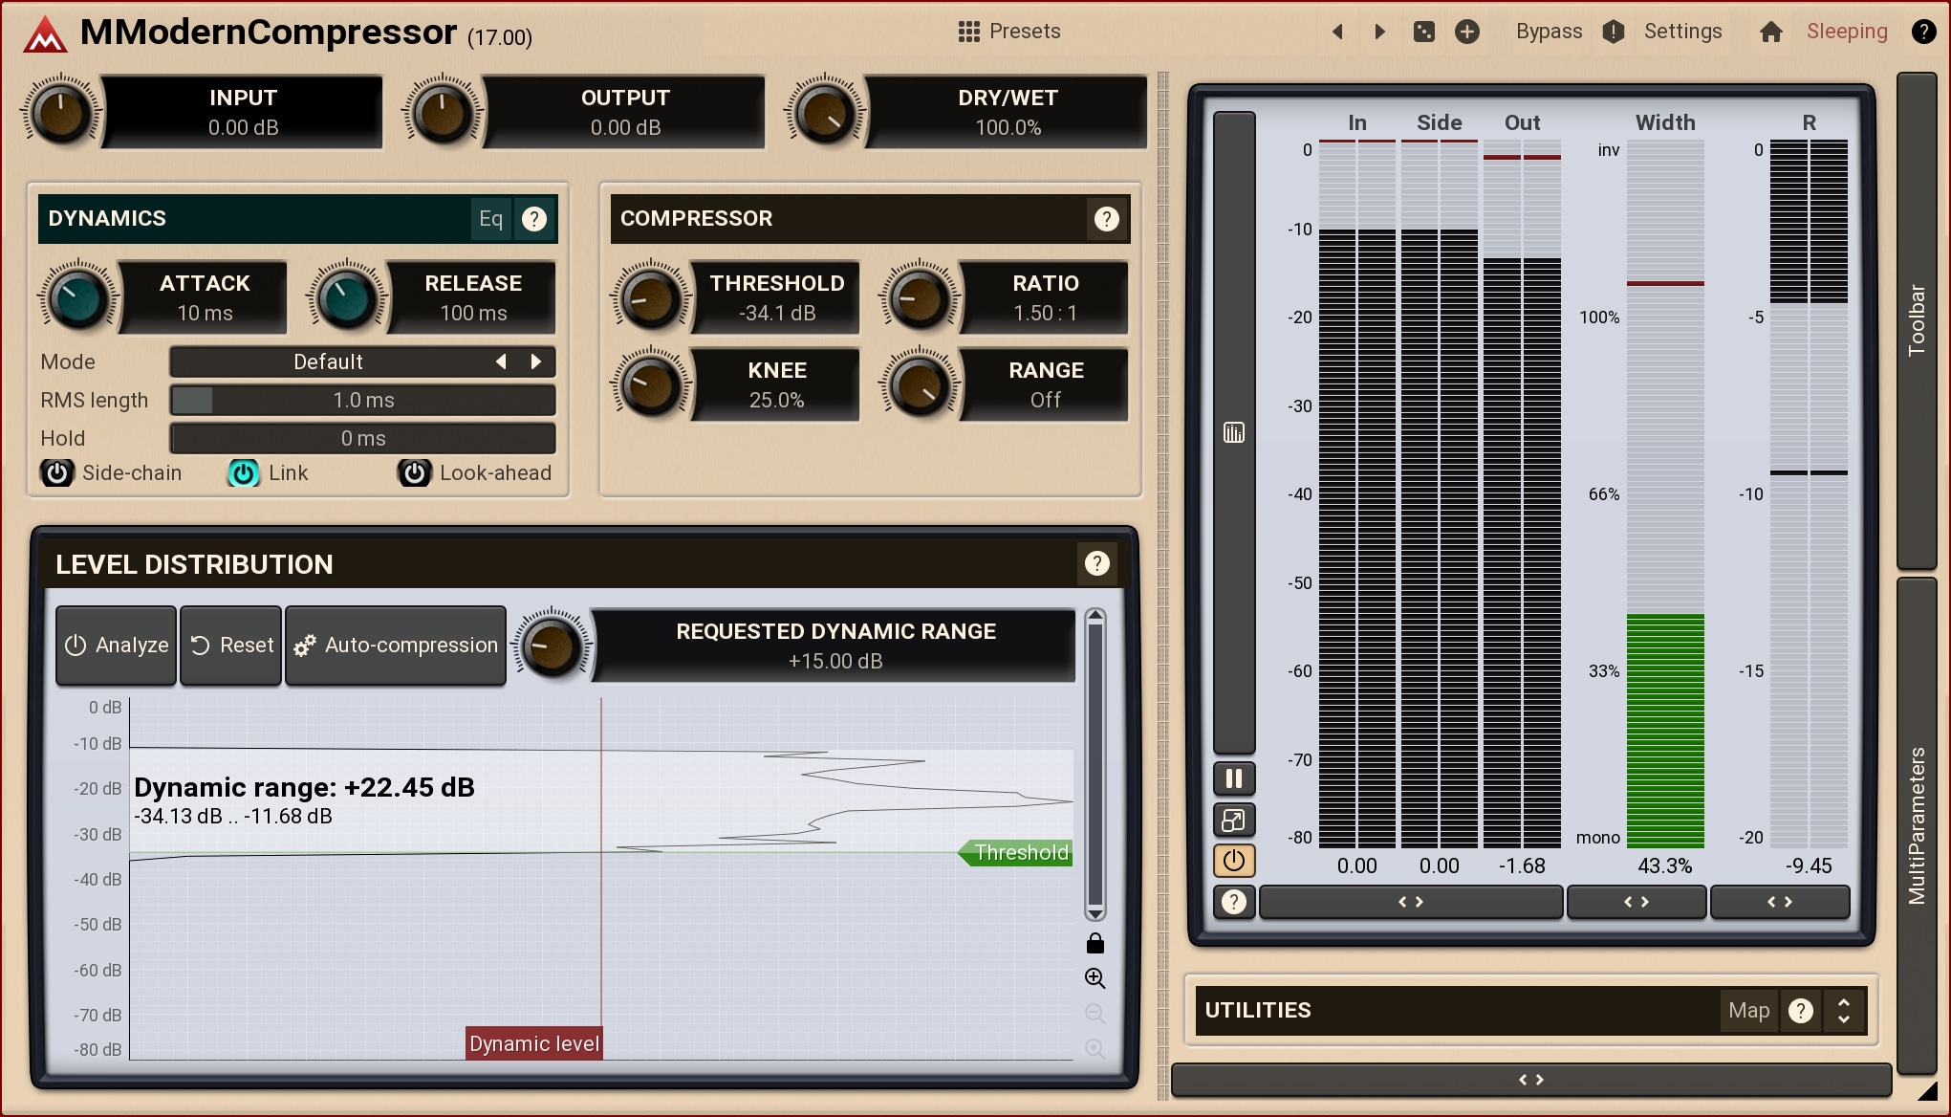The width and height of the screenshot is (1951, 1117).
Task: Click the Auto-compression button
Action: pyautogui.click(x=396, y=646)
